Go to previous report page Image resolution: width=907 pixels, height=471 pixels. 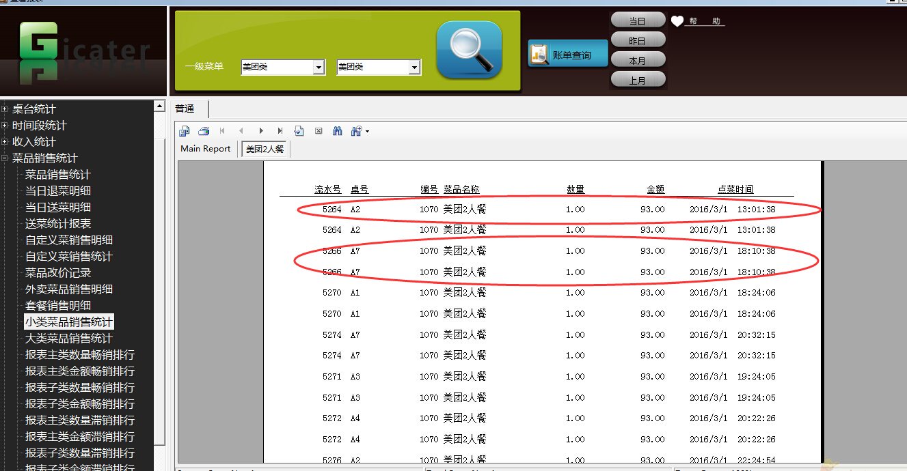pyautogui.click(x=241, y=131)
